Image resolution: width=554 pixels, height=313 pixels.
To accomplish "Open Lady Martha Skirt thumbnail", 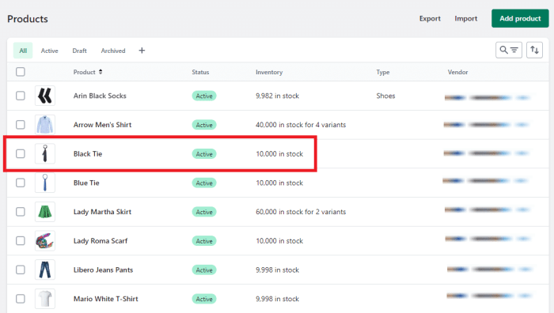I will (45, 212).
